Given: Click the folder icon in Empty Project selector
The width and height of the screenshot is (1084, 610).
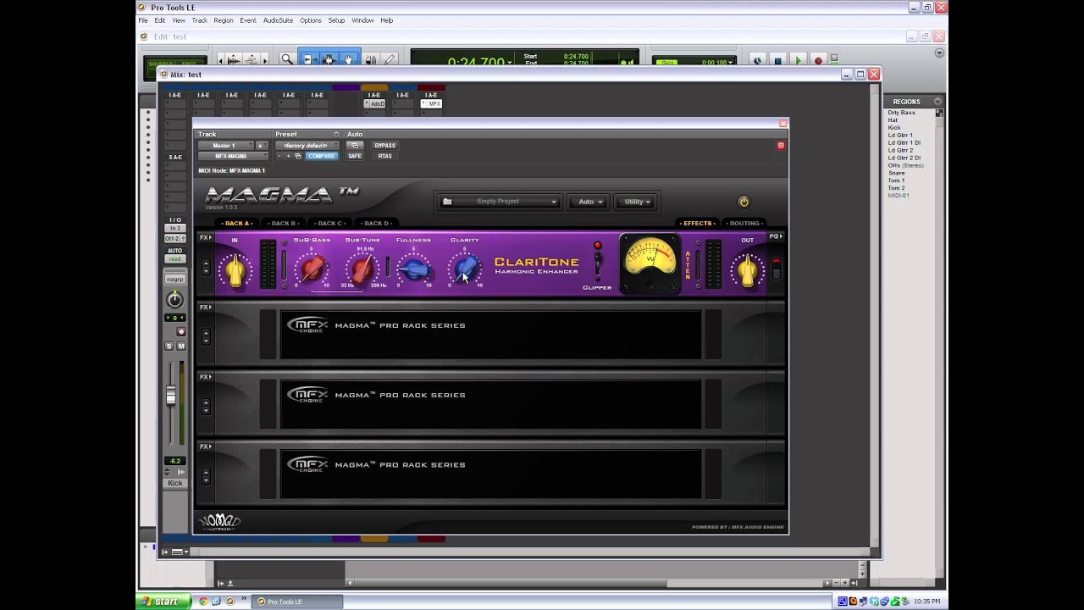Looking at the screenshot, I should pos(447,202).
